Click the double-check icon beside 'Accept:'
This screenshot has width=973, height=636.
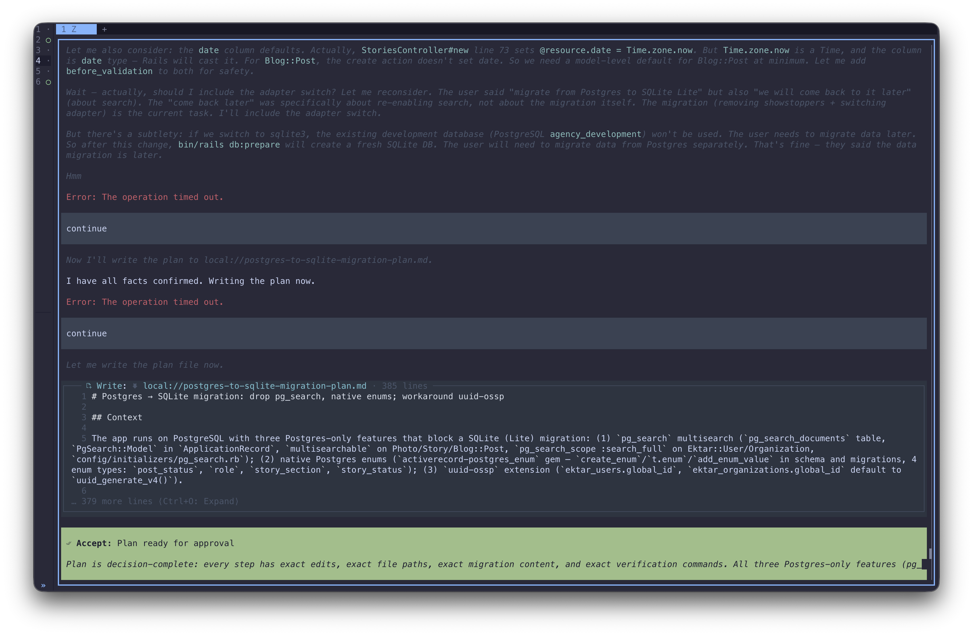[69, 543]
